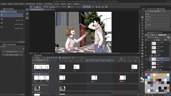
Task: Open the Help menu
Action: coord(76,4)
